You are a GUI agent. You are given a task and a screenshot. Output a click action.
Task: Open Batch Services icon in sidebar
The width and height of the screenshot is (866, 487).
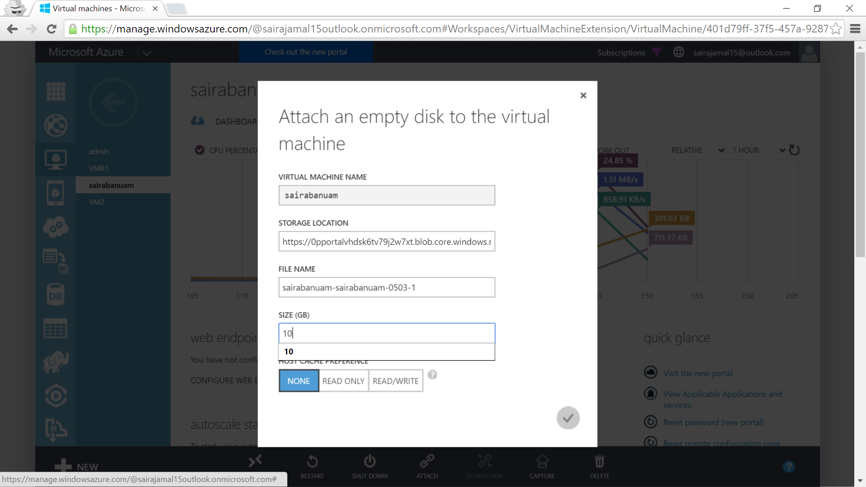(56, 261)
